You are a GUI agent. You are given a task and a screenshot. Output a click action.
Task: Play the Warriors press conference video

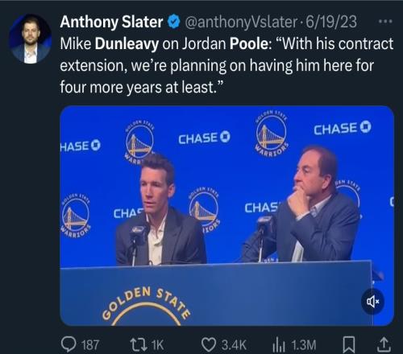point(227,216)
